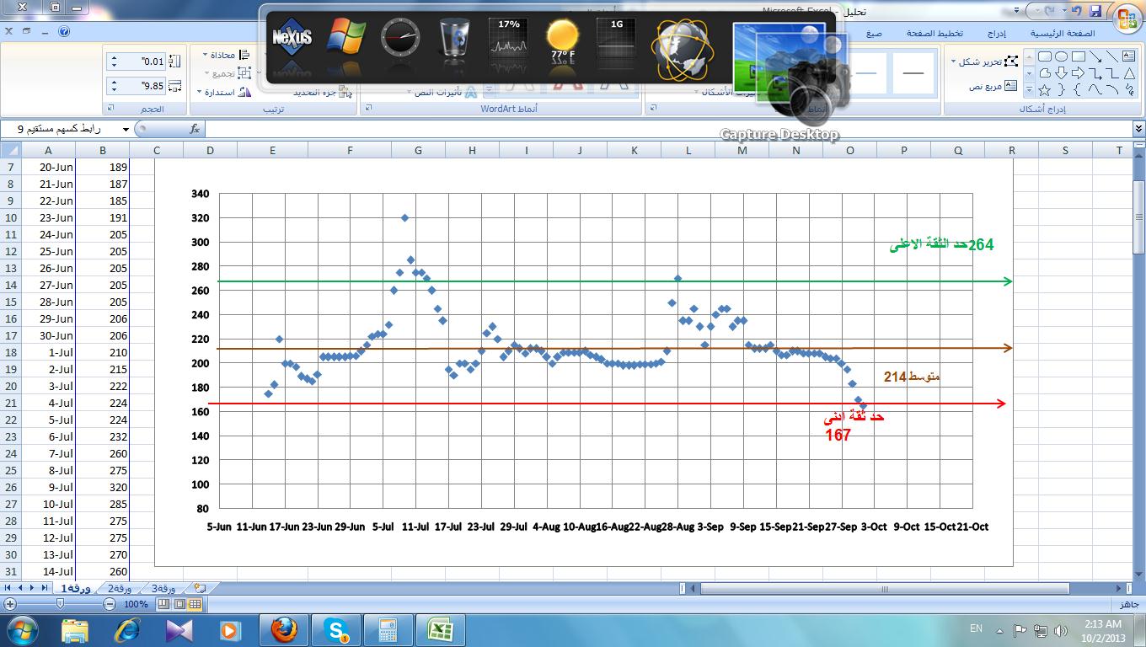Image resolution: width=1146 pixels, height=647 pixels.
Task: Choose the oval shape
Action: (1061, 56)
